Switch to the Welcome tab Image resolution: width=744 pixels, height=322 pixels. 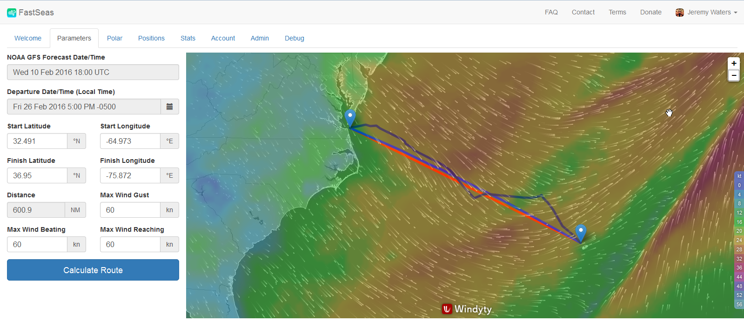[x=28, y=38]
